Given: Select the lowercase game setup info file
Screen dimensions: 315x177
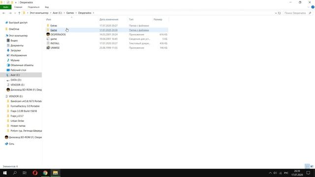Looking at the screenshot, I should pyautogui.click(x=54, y=39).
